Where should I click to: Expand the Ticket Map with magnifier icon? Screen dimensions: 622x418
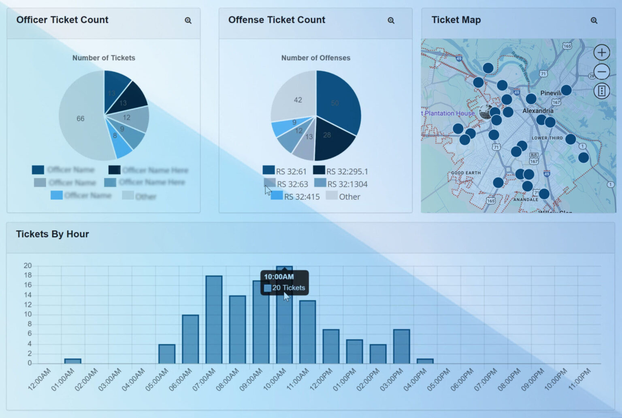(594, 20)
